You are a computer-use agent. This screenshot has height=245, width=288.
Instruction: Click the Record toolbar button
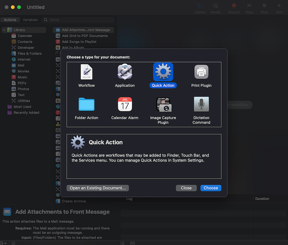click(234, 9)
